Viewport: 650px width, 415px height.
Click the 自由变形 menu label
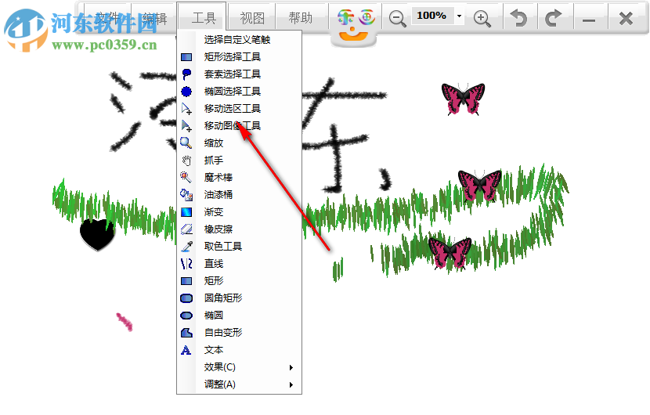pyautogui.click(x=222, y=333)
